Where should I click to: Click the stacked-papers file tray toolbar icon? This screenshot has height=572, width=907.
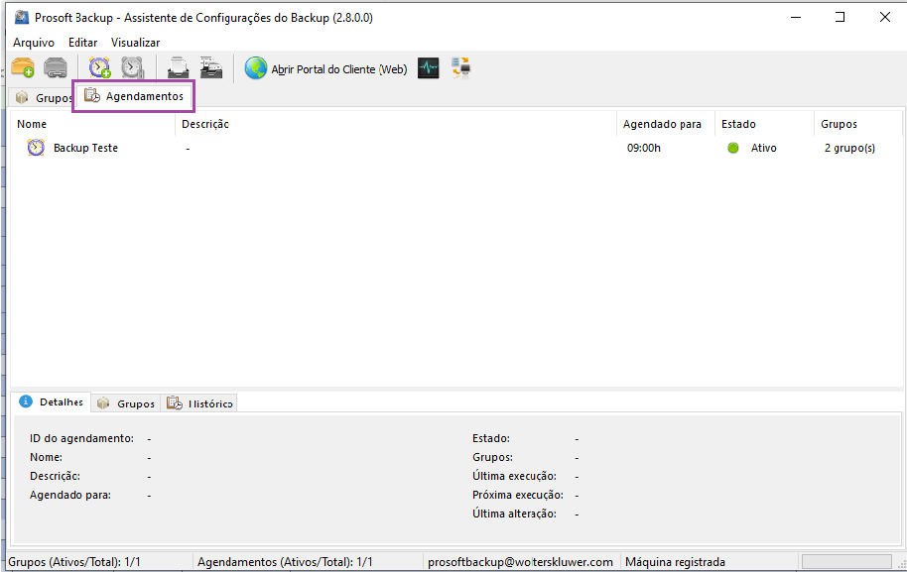tap(211, 68)
